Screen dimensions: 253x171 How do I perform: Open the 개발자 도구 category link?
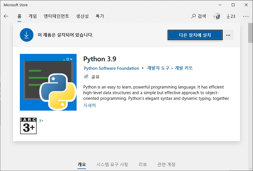(158, 68)
